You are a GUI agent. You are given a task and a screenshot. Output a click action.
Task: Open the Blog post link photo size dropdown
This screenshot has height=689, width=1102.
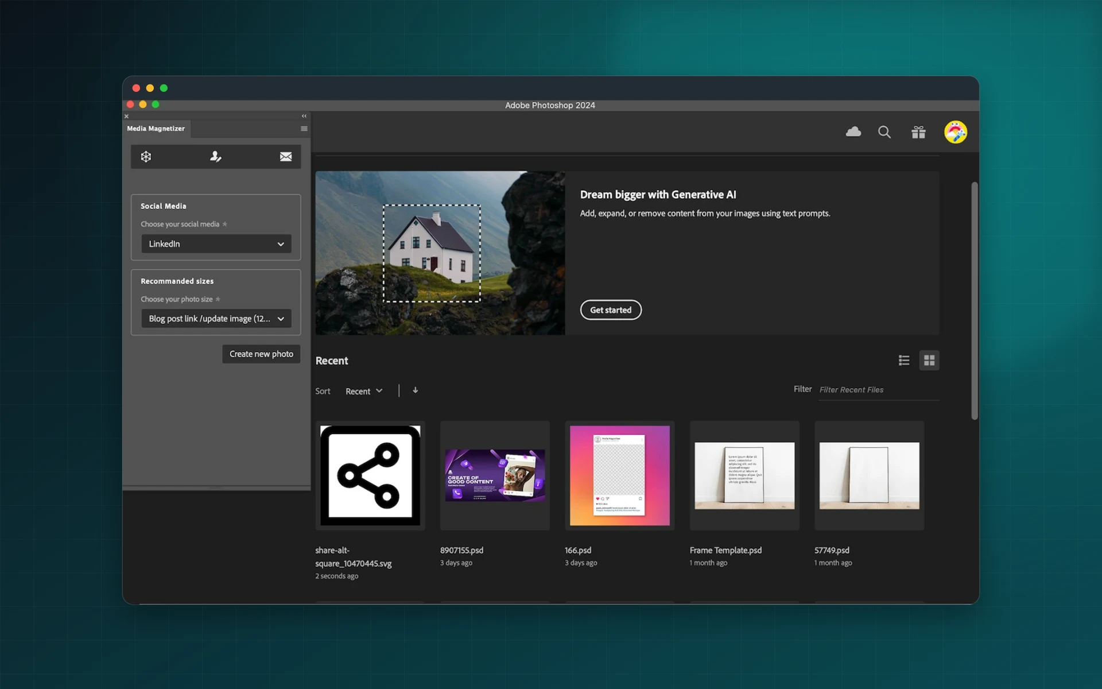[x=216, y=319]
